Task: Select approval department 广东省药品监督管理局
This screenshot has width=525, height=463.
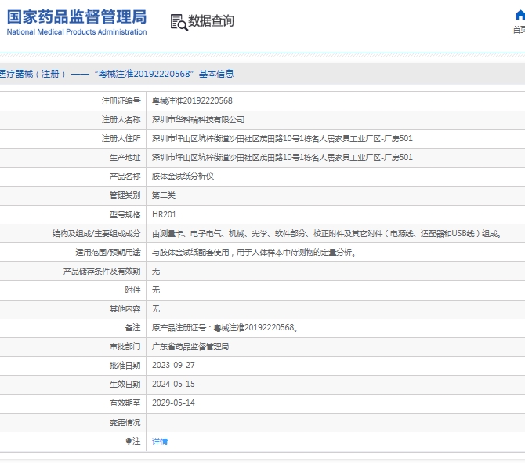Action: coord(190,346)
